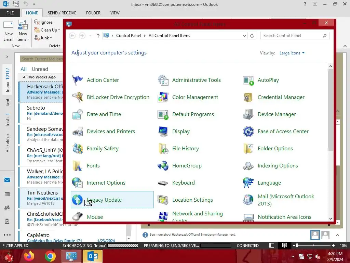Open Outlook Tasks view icon
Viewport: 350px width, 263px height.
(7, 221)
